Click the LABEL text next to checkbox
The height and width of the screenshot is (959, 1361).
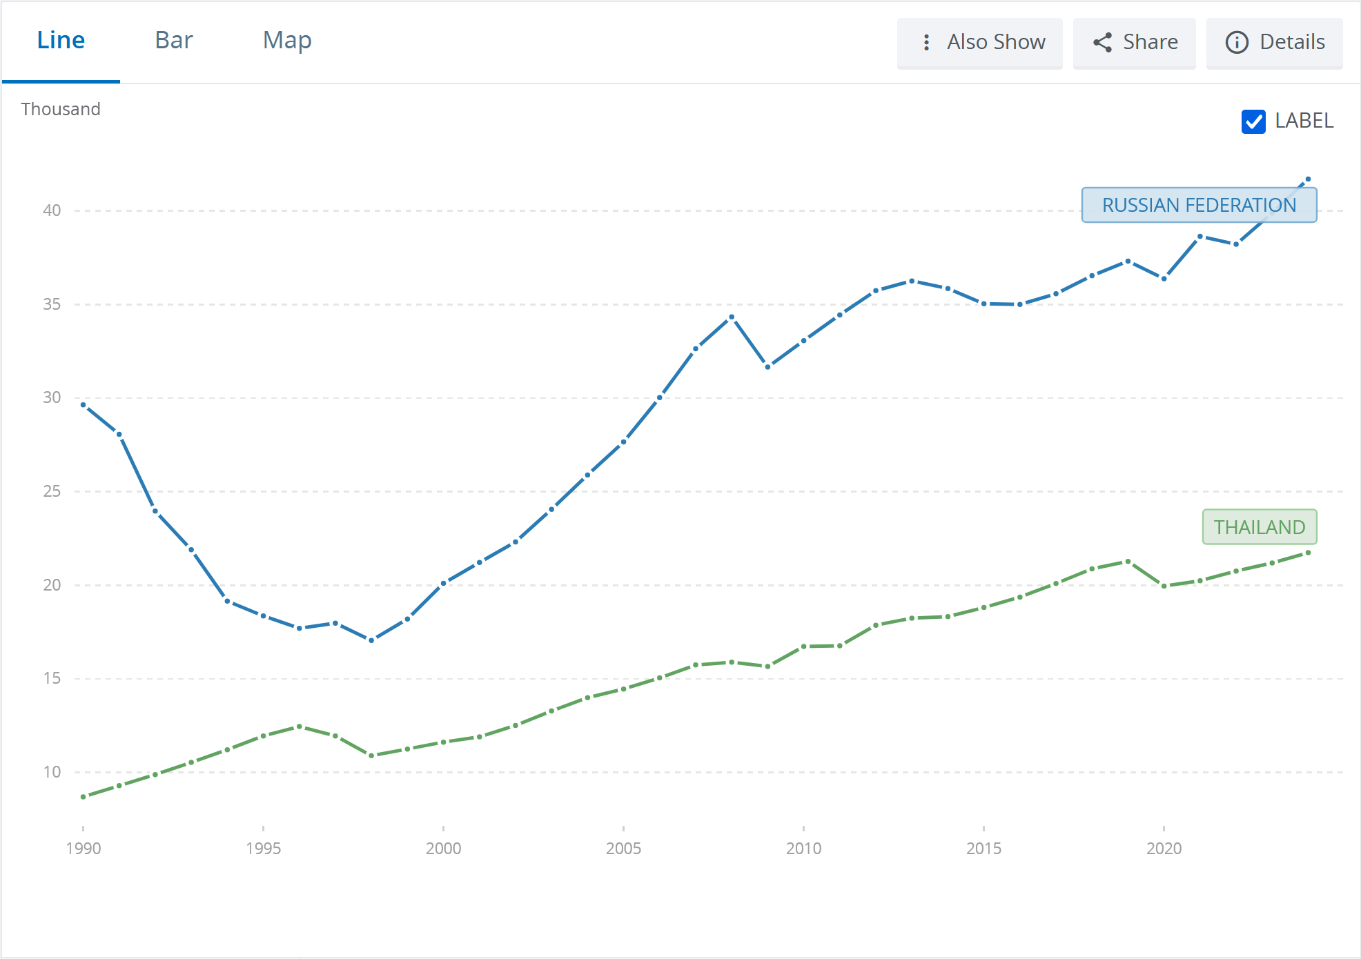click(1304, 121)
